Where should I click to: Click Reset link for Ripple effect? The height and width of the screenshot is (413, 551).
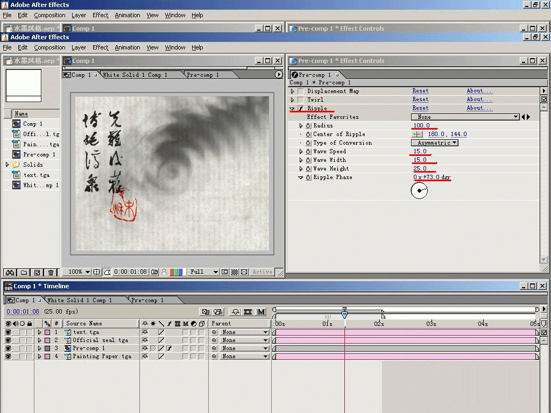(420, 108)
